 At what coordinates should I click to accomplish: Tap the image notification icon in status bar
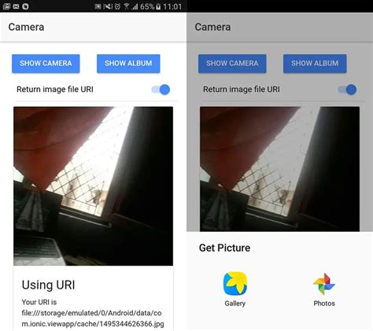6,6
